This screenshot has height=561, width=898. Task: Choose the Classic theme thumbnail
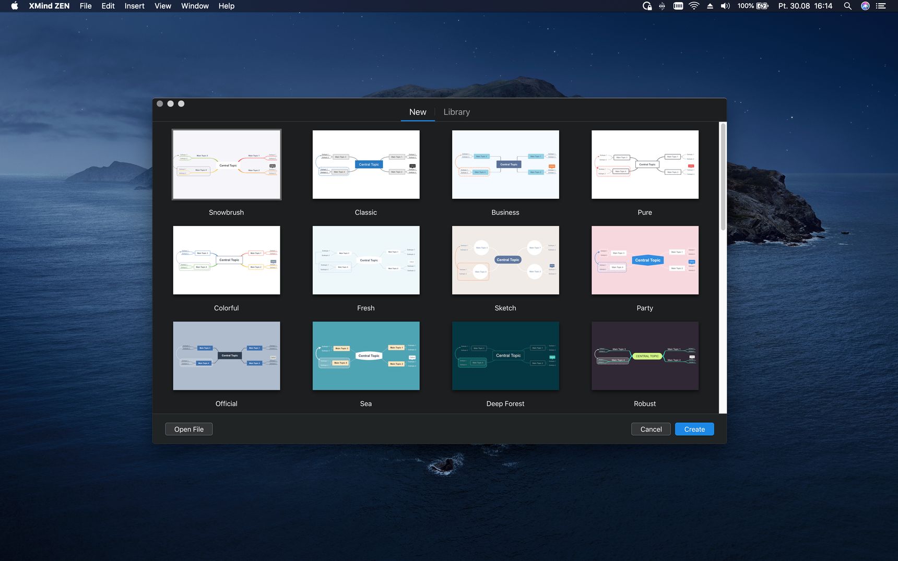[x=366, y=164]
